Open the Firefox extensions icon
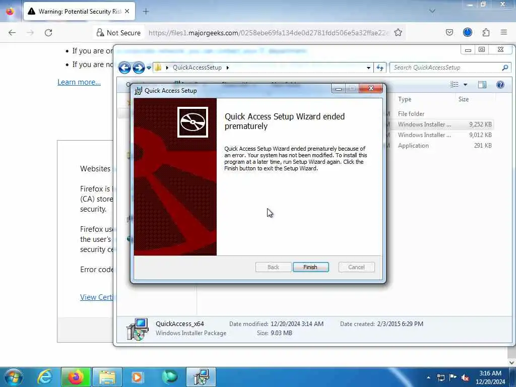Screen dimensions: 516x387 [486, 32]
